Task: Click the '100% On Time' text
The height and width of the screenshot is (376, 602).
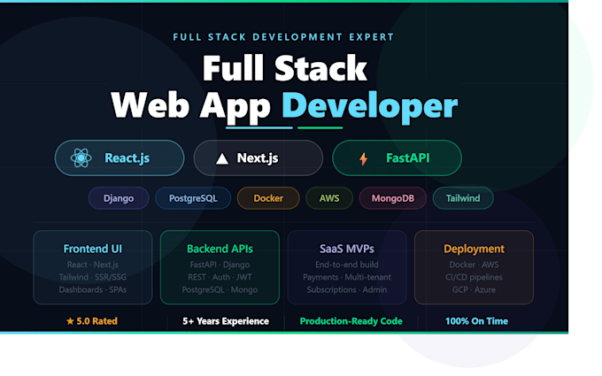Action: coord(476,321)
